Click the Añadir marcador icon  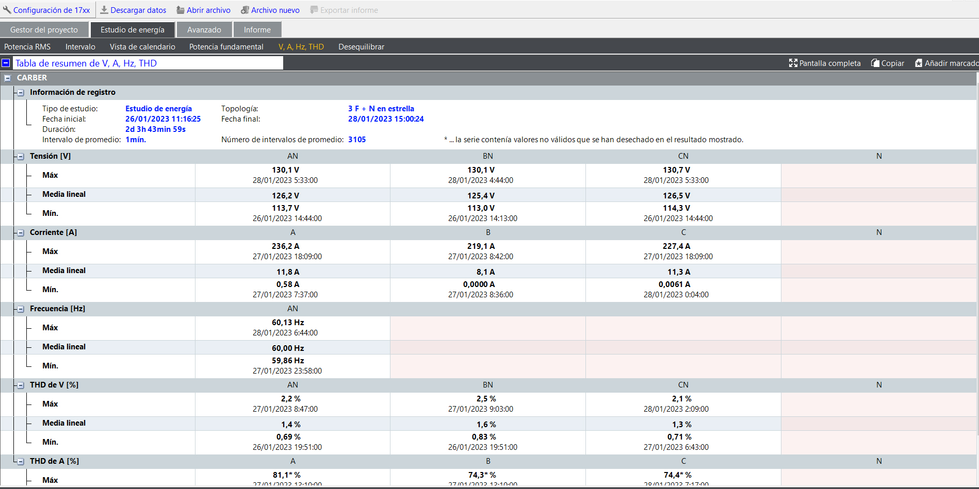tap(919, 63)
